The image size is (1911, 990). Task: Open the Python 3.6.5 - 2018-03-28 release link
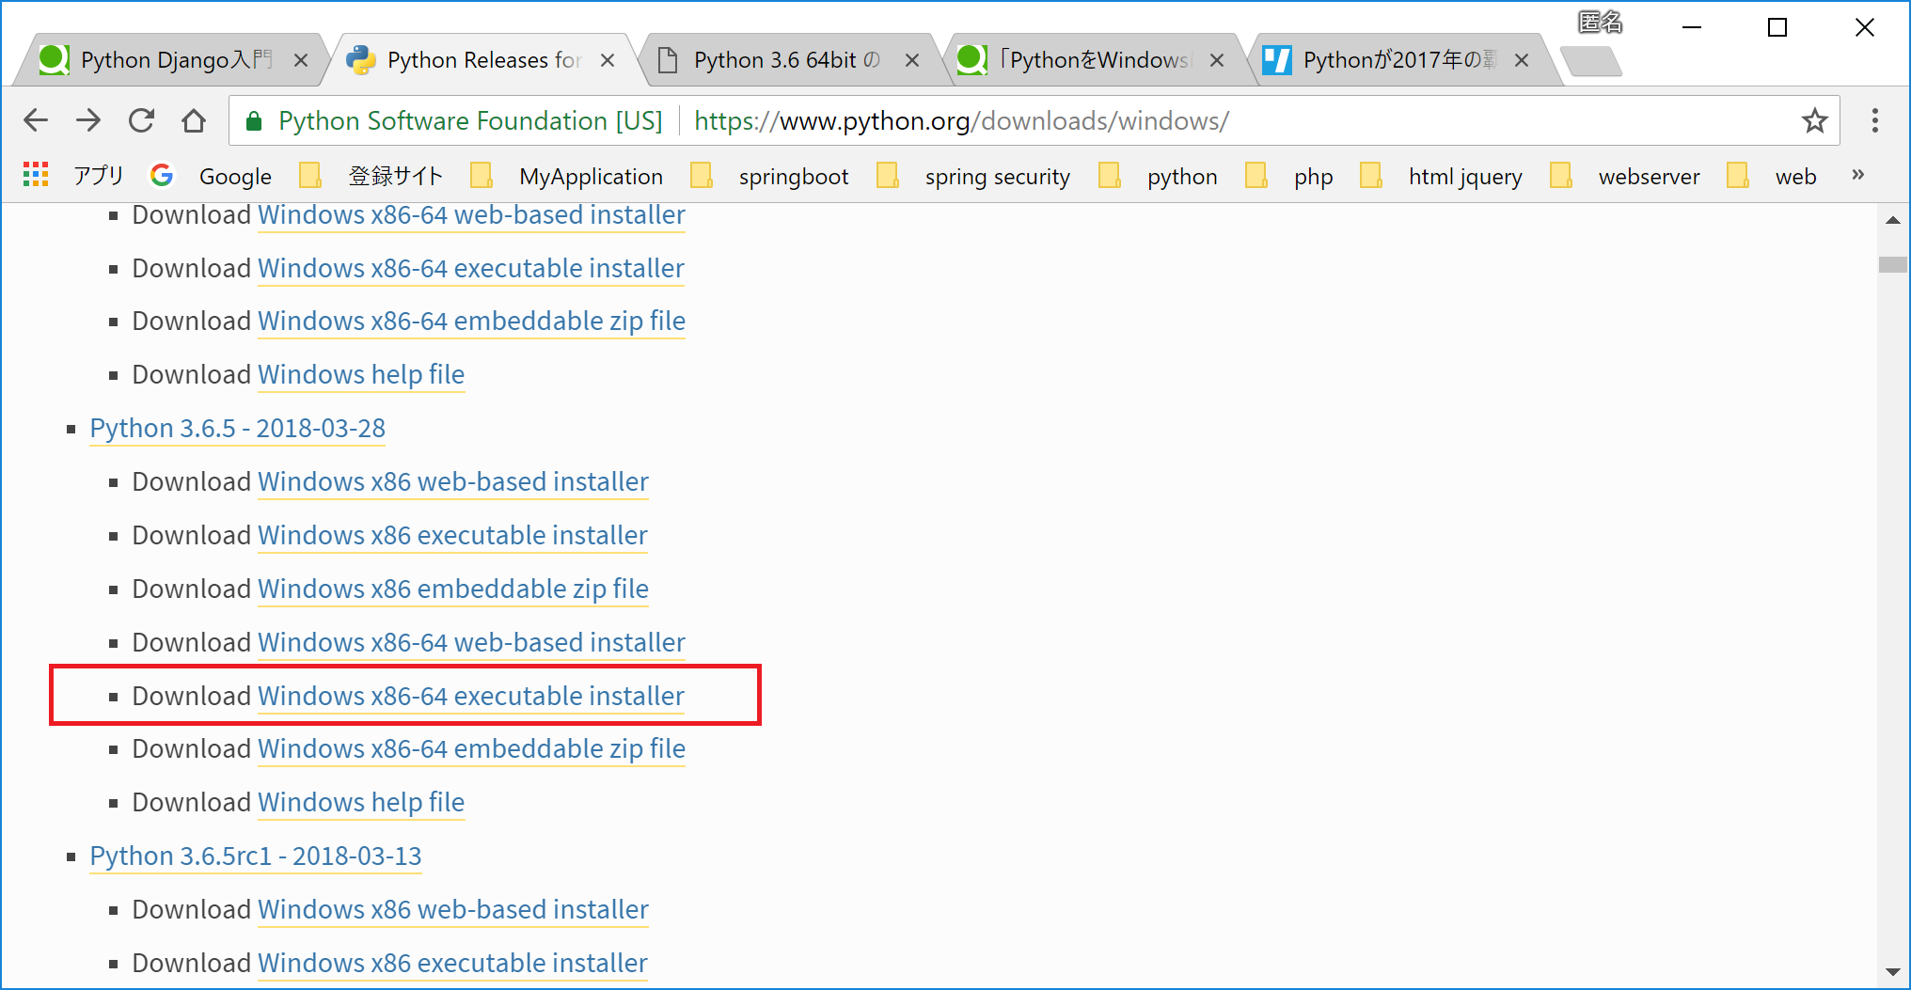237,429
